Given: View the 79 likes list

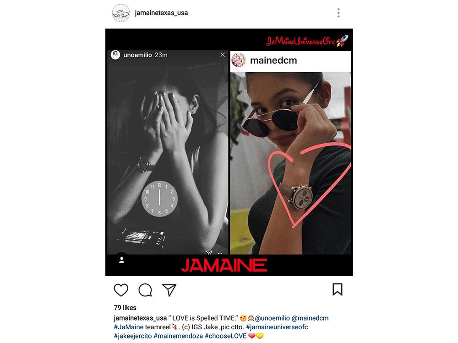Looking at the screenshot, I should click(x=125, y=307).
